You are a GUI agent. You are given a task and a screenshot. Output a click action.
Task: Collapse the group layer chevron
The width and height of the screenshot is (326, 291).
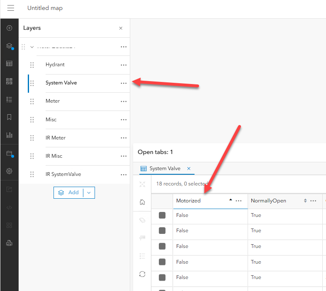point(32,47)
